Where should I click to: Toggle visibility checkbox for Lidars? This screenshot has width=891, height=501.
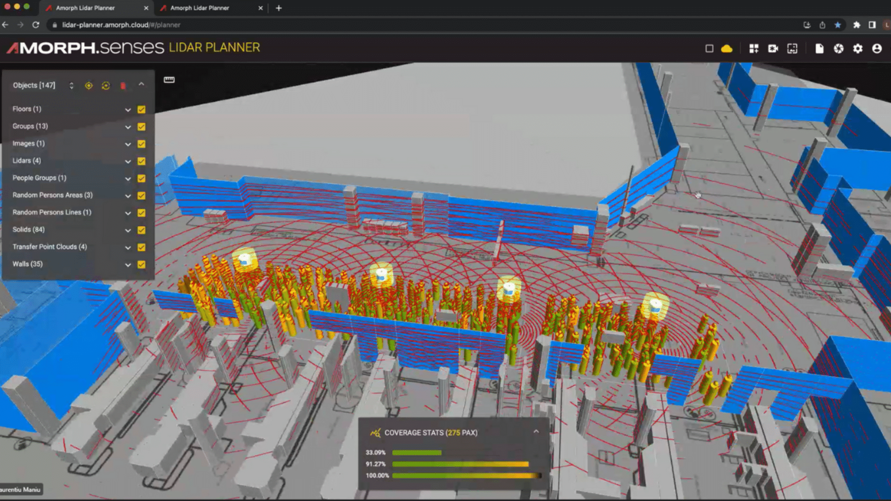tap(141, 161)
